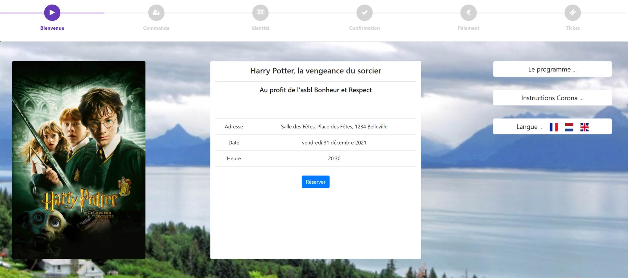Click the Bienvenue play step icon
The width and height of the screenshot is (628, 278).
(x=52, y=13)
